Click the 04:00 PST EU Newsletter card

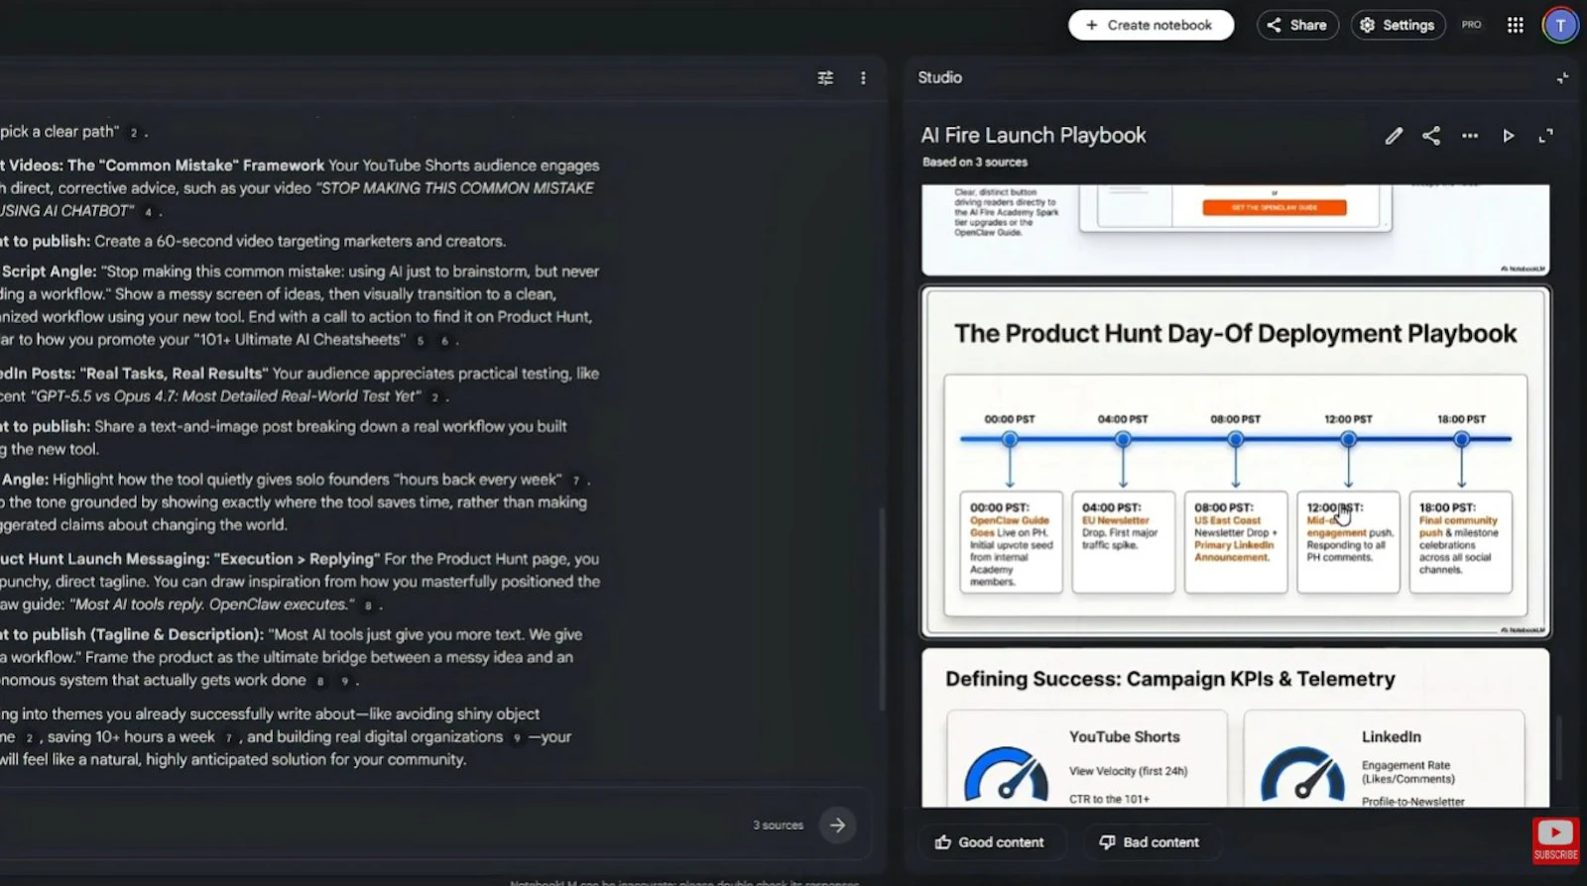(1123, 542)
